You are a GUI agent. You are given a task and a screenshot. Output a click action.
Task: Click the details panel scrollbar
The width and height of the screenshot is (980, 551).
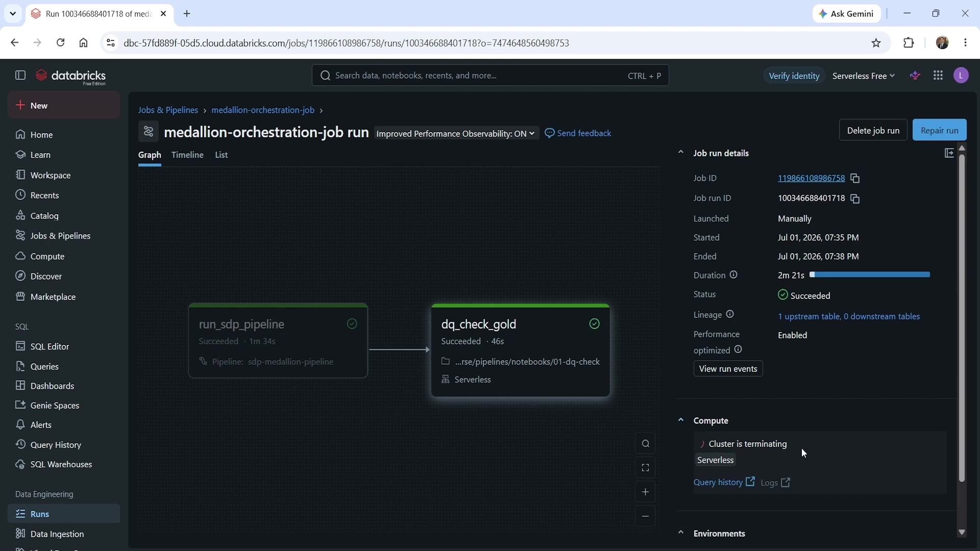[x=962, y=319]
